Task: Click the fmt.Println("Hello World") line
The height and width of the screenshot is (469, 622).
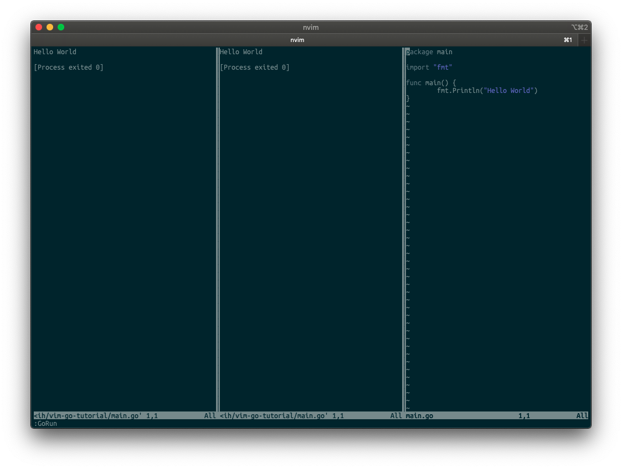Action: [x=487, y=91]
